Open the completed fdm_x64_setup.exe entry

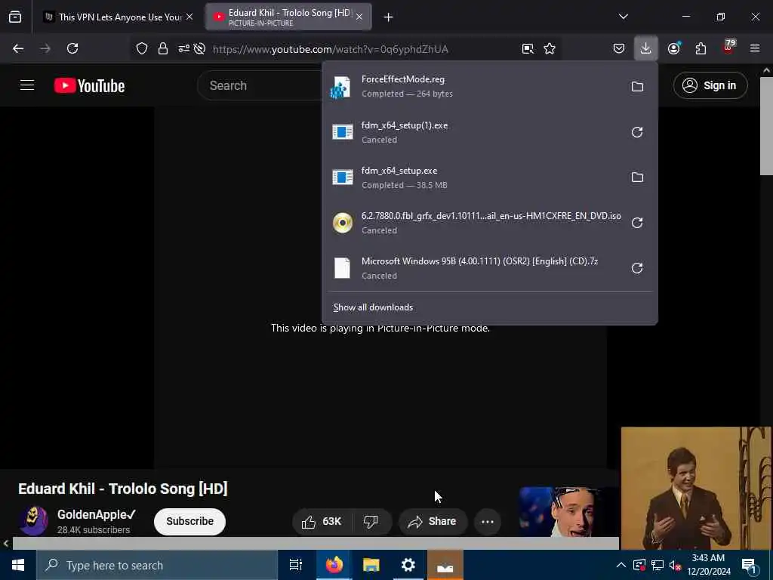[476, 177]
